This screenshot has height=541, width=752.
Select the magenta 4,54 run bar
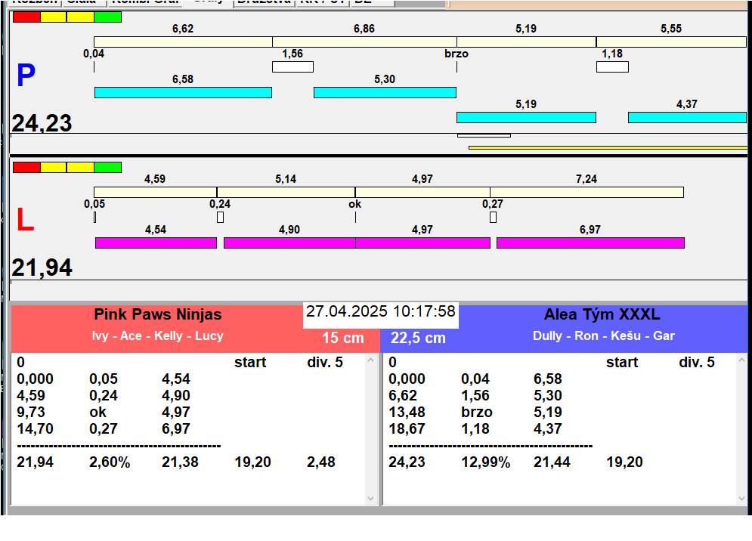tap(156, 243)
